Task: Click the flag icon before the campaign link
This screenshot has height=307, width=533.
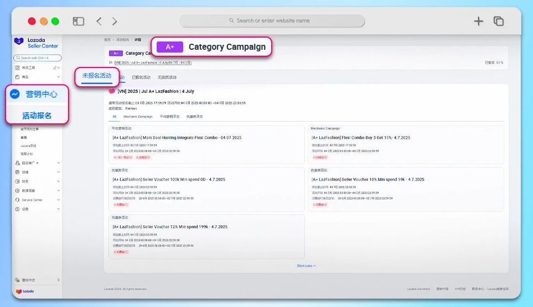Action: point(111,63)
